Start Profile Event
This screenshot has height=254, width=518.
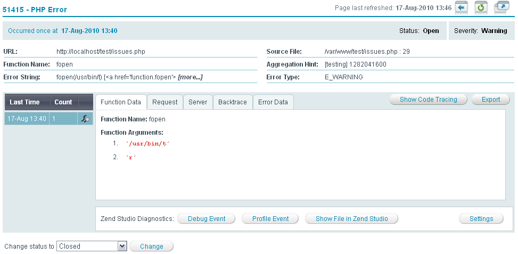tap(270, 219)
